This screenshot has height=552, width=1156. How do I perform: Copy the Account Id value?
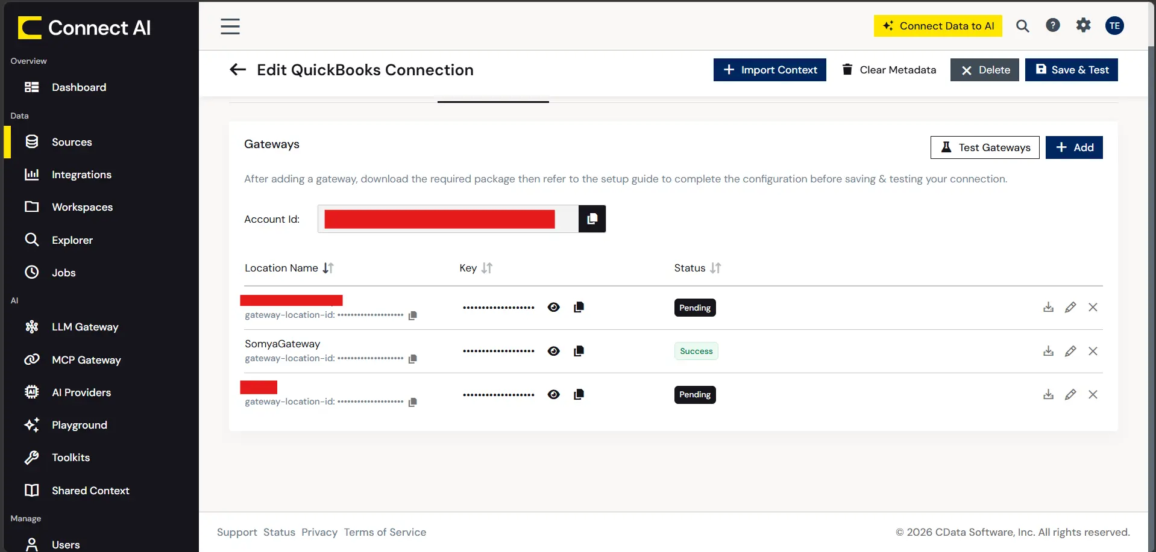592,219
